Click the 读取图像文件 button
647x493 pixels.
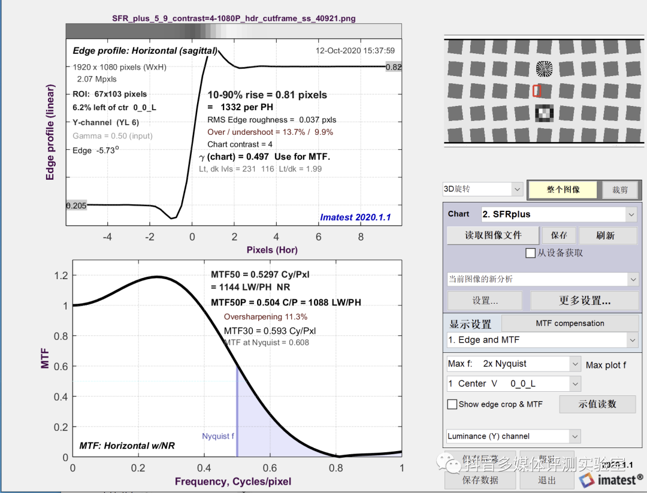tap(493, 235)
